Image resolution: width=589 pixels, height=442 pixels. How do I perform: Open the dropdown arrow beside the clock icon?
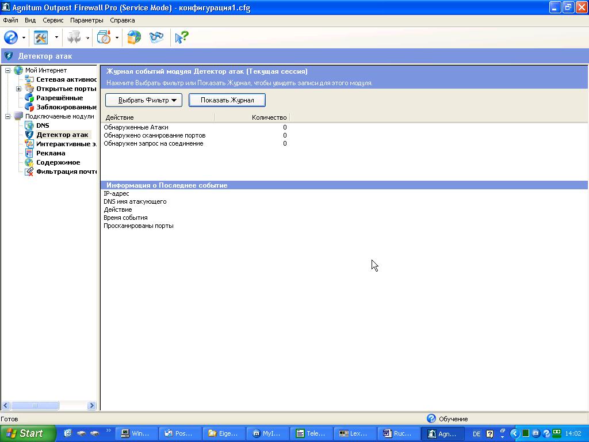tap(117, 37)
